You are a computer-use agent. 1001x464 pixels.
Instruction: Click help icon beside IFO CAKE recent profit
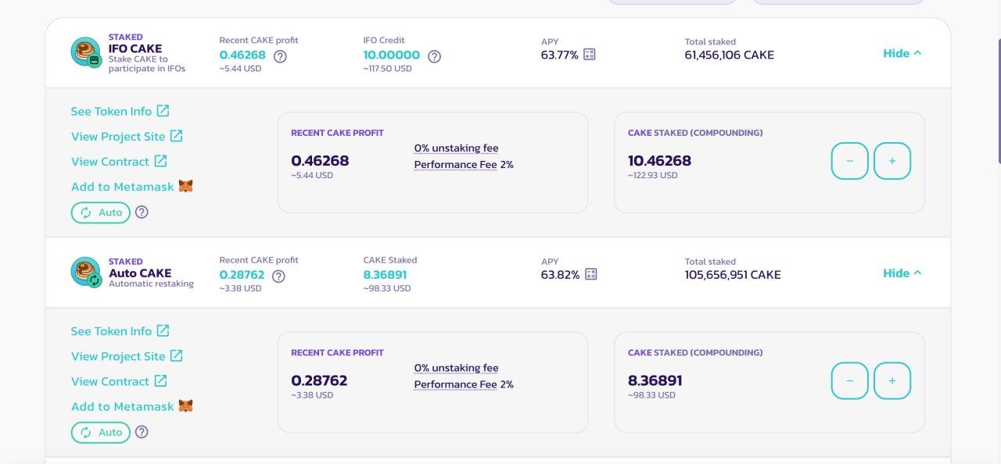point(280,56)
